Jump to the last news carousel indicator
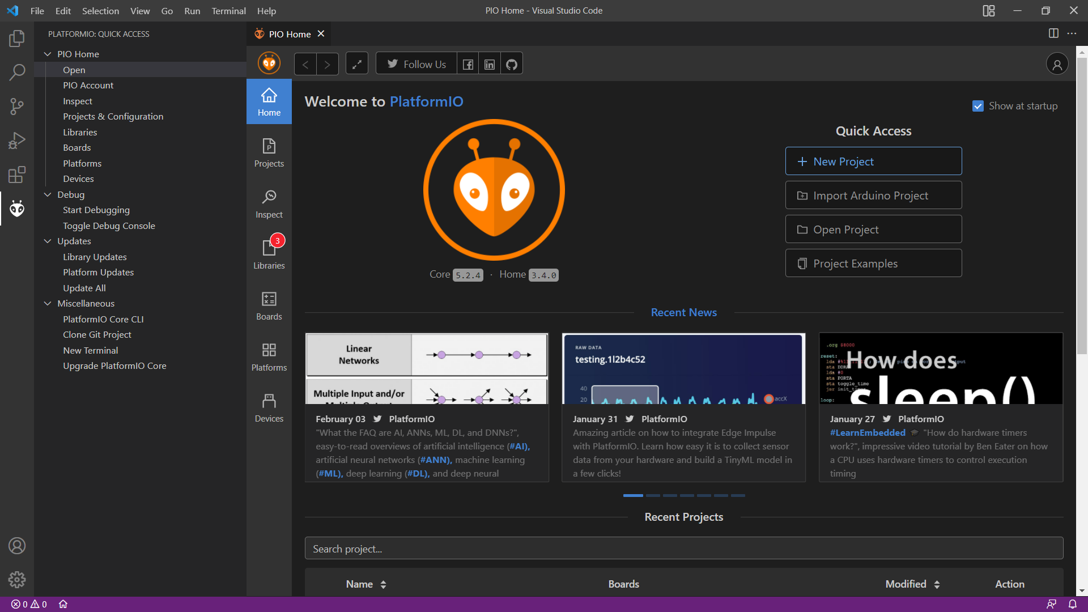The height and width of the screenshot is (612, 1088). 738,495
